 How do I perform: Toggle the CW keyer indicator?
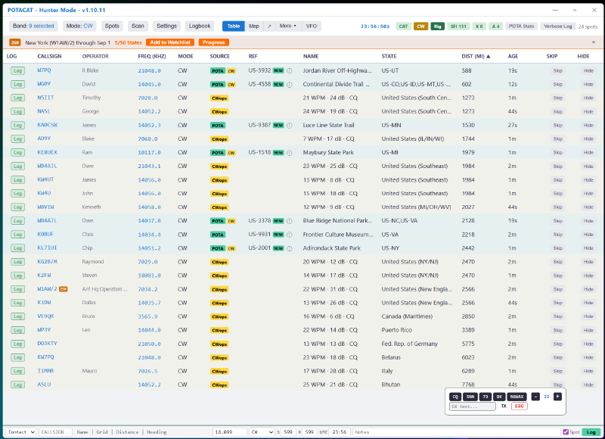pyautogui.click(x=420, y=26)
